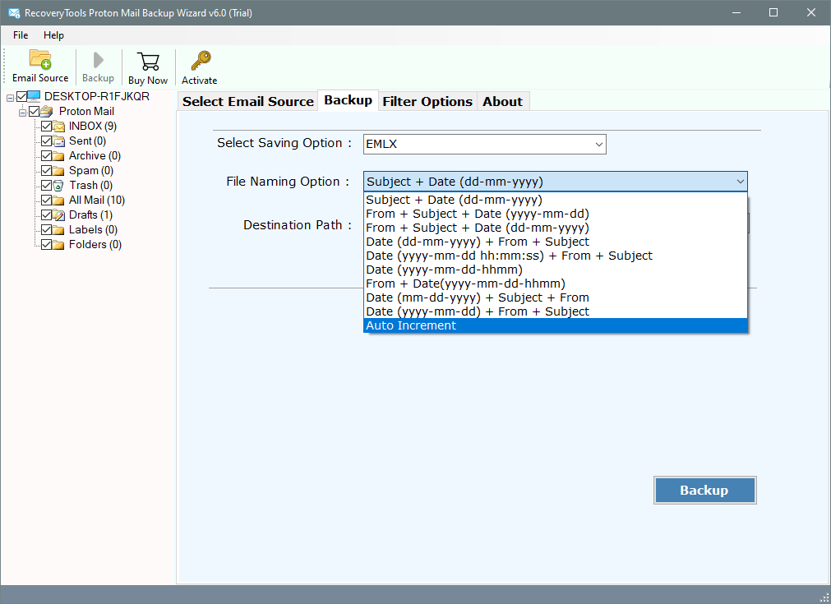Switch to Select Email Source tab

pos(248,101)
